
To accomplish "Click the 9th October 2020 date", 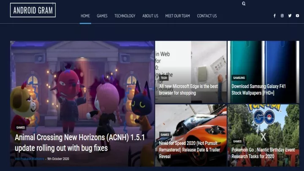I will (58, 159).
